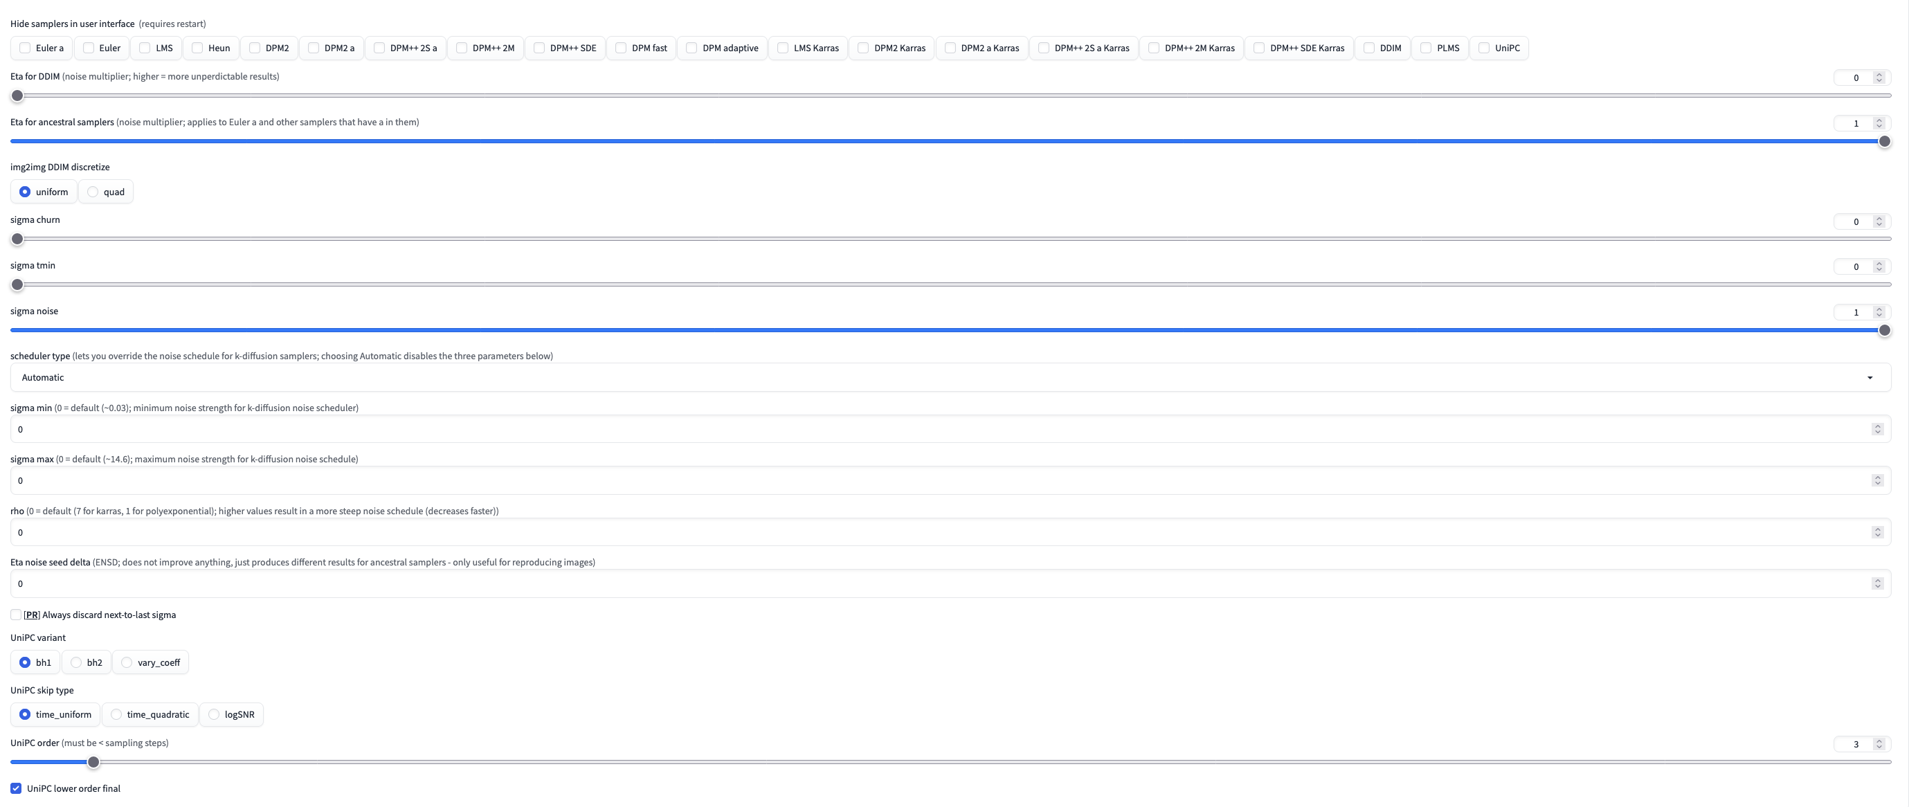This screenshot has width=1909, height=807.
Task: Select the quad discretize option
Action: (91, 191)
